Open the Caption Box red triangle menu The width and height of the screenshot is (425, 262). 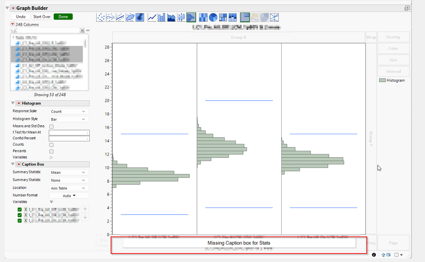tap(19, 164)
